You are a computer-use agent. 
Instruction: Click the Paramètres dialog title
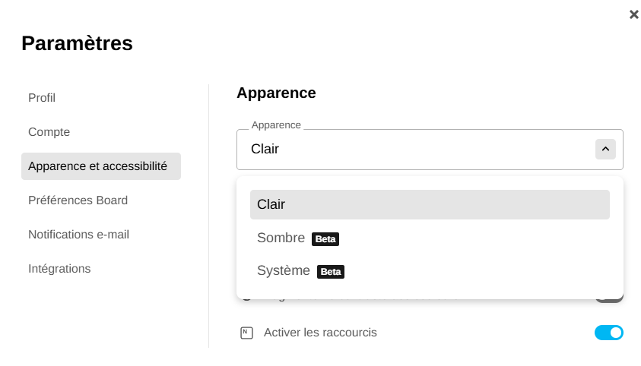[77, 43]
